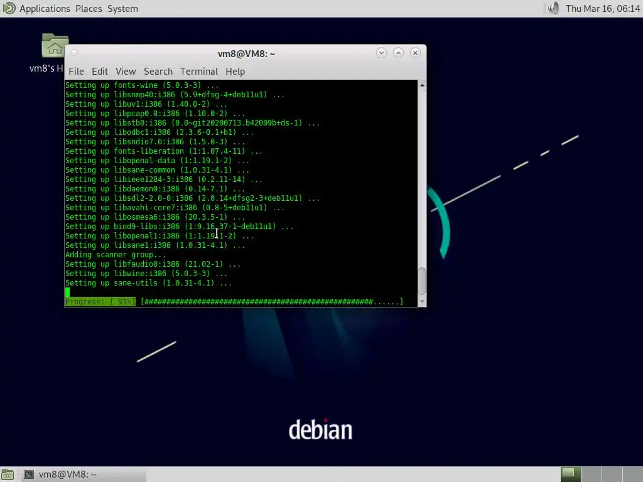Image resolution: width=643 pixels, height=482 pixels.
Task: Open the File menu in terminal
Action: click(x=76, y=72)
